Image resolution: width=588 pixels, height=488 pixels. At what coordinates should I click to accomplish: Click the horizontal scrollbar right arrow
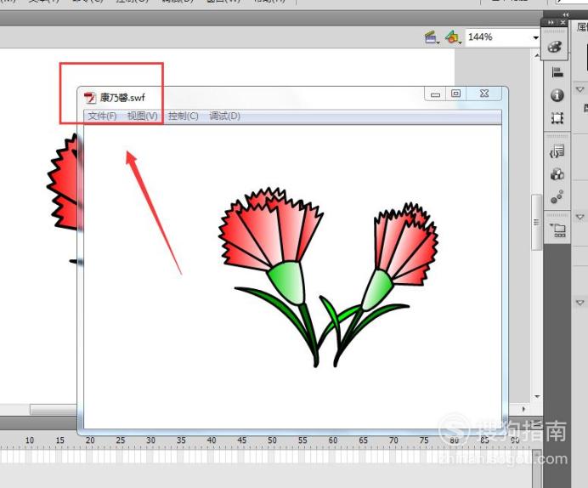pos(524,409)
